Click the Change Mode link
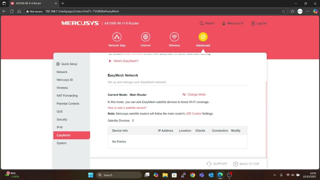The image size is (320, 180). point(194,94)
